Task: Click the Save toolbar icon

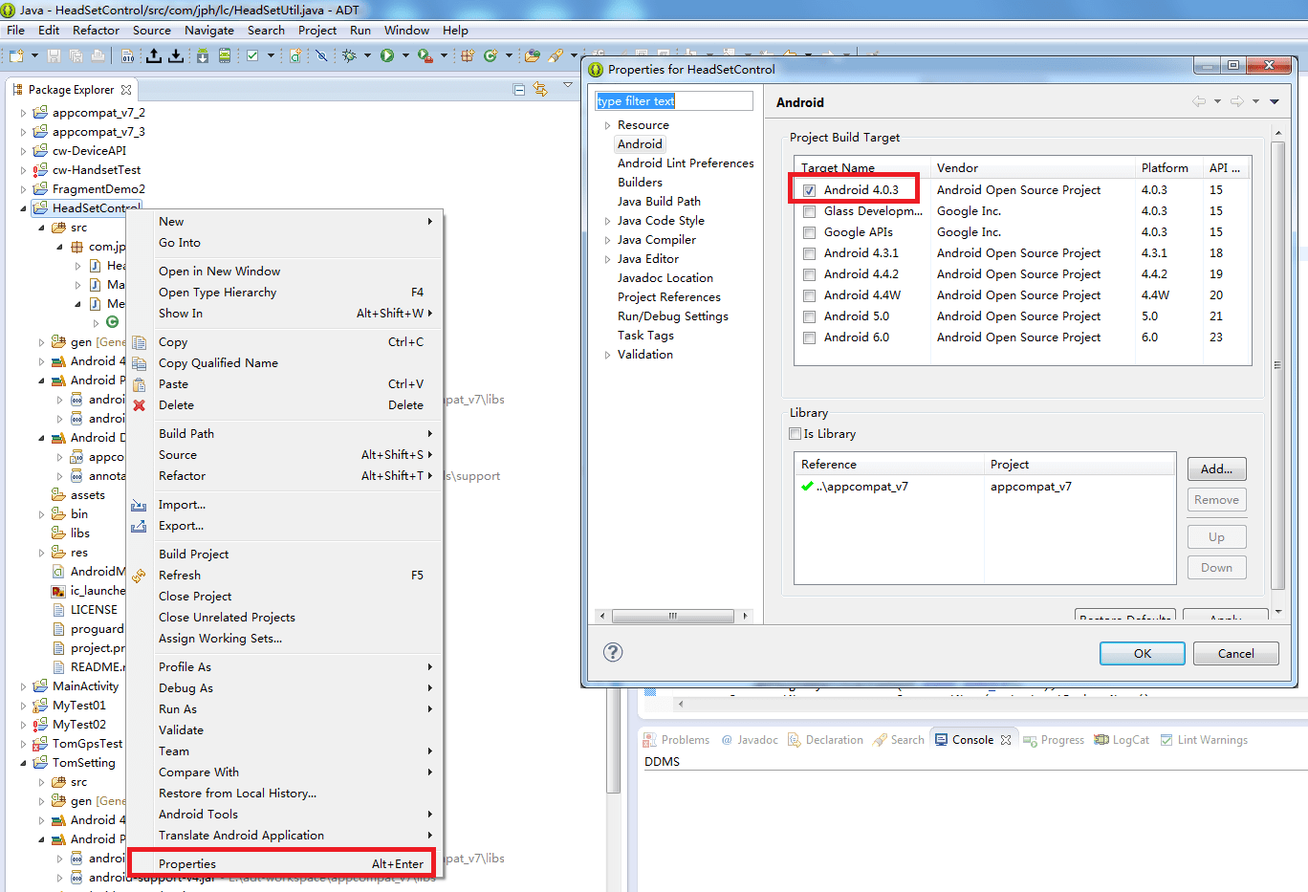Action: click(54, 56)
